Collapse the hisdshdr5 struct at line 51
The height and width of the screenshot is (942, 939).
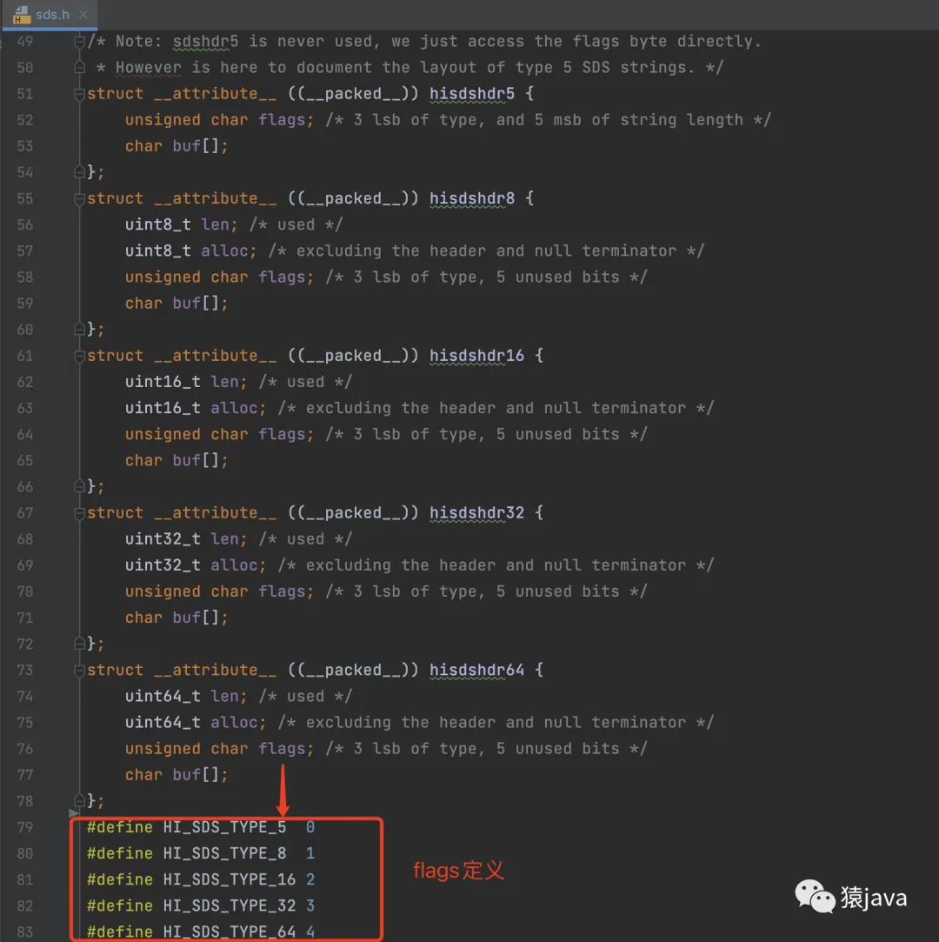point(80,94)
